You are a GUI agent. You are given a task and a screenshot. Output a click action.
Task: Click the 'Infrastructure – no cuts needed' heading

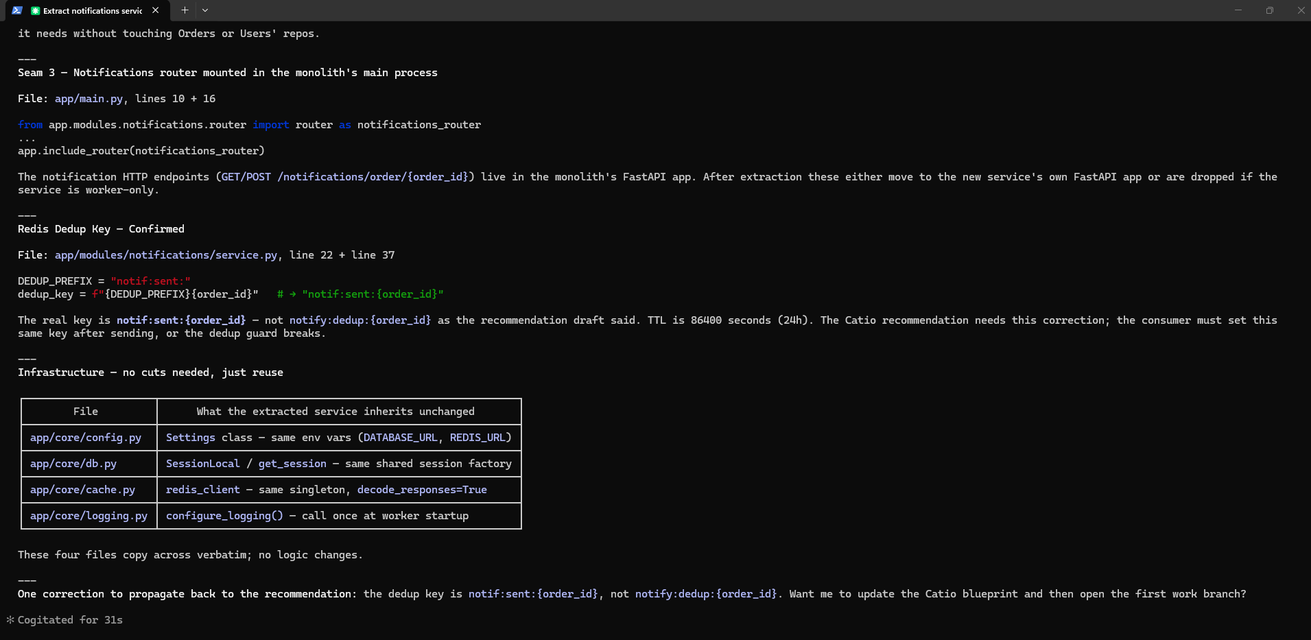pyautogui.click(x=150, y=372)
